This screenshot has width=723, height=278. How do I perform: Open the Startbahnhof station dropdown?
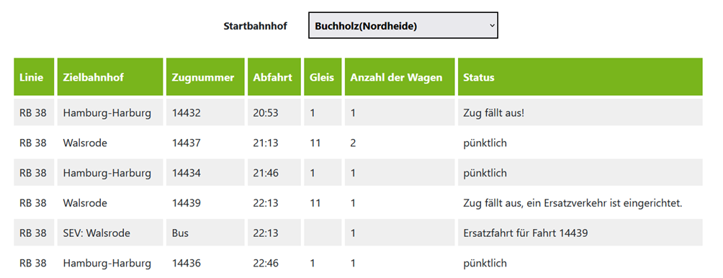click(x=403, y=25)
